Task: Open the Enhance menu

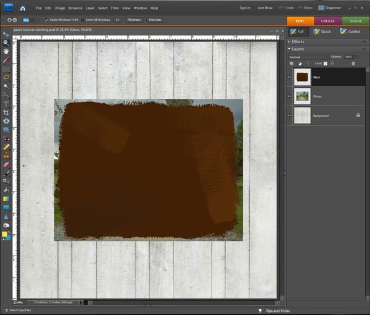Action: 75,8
